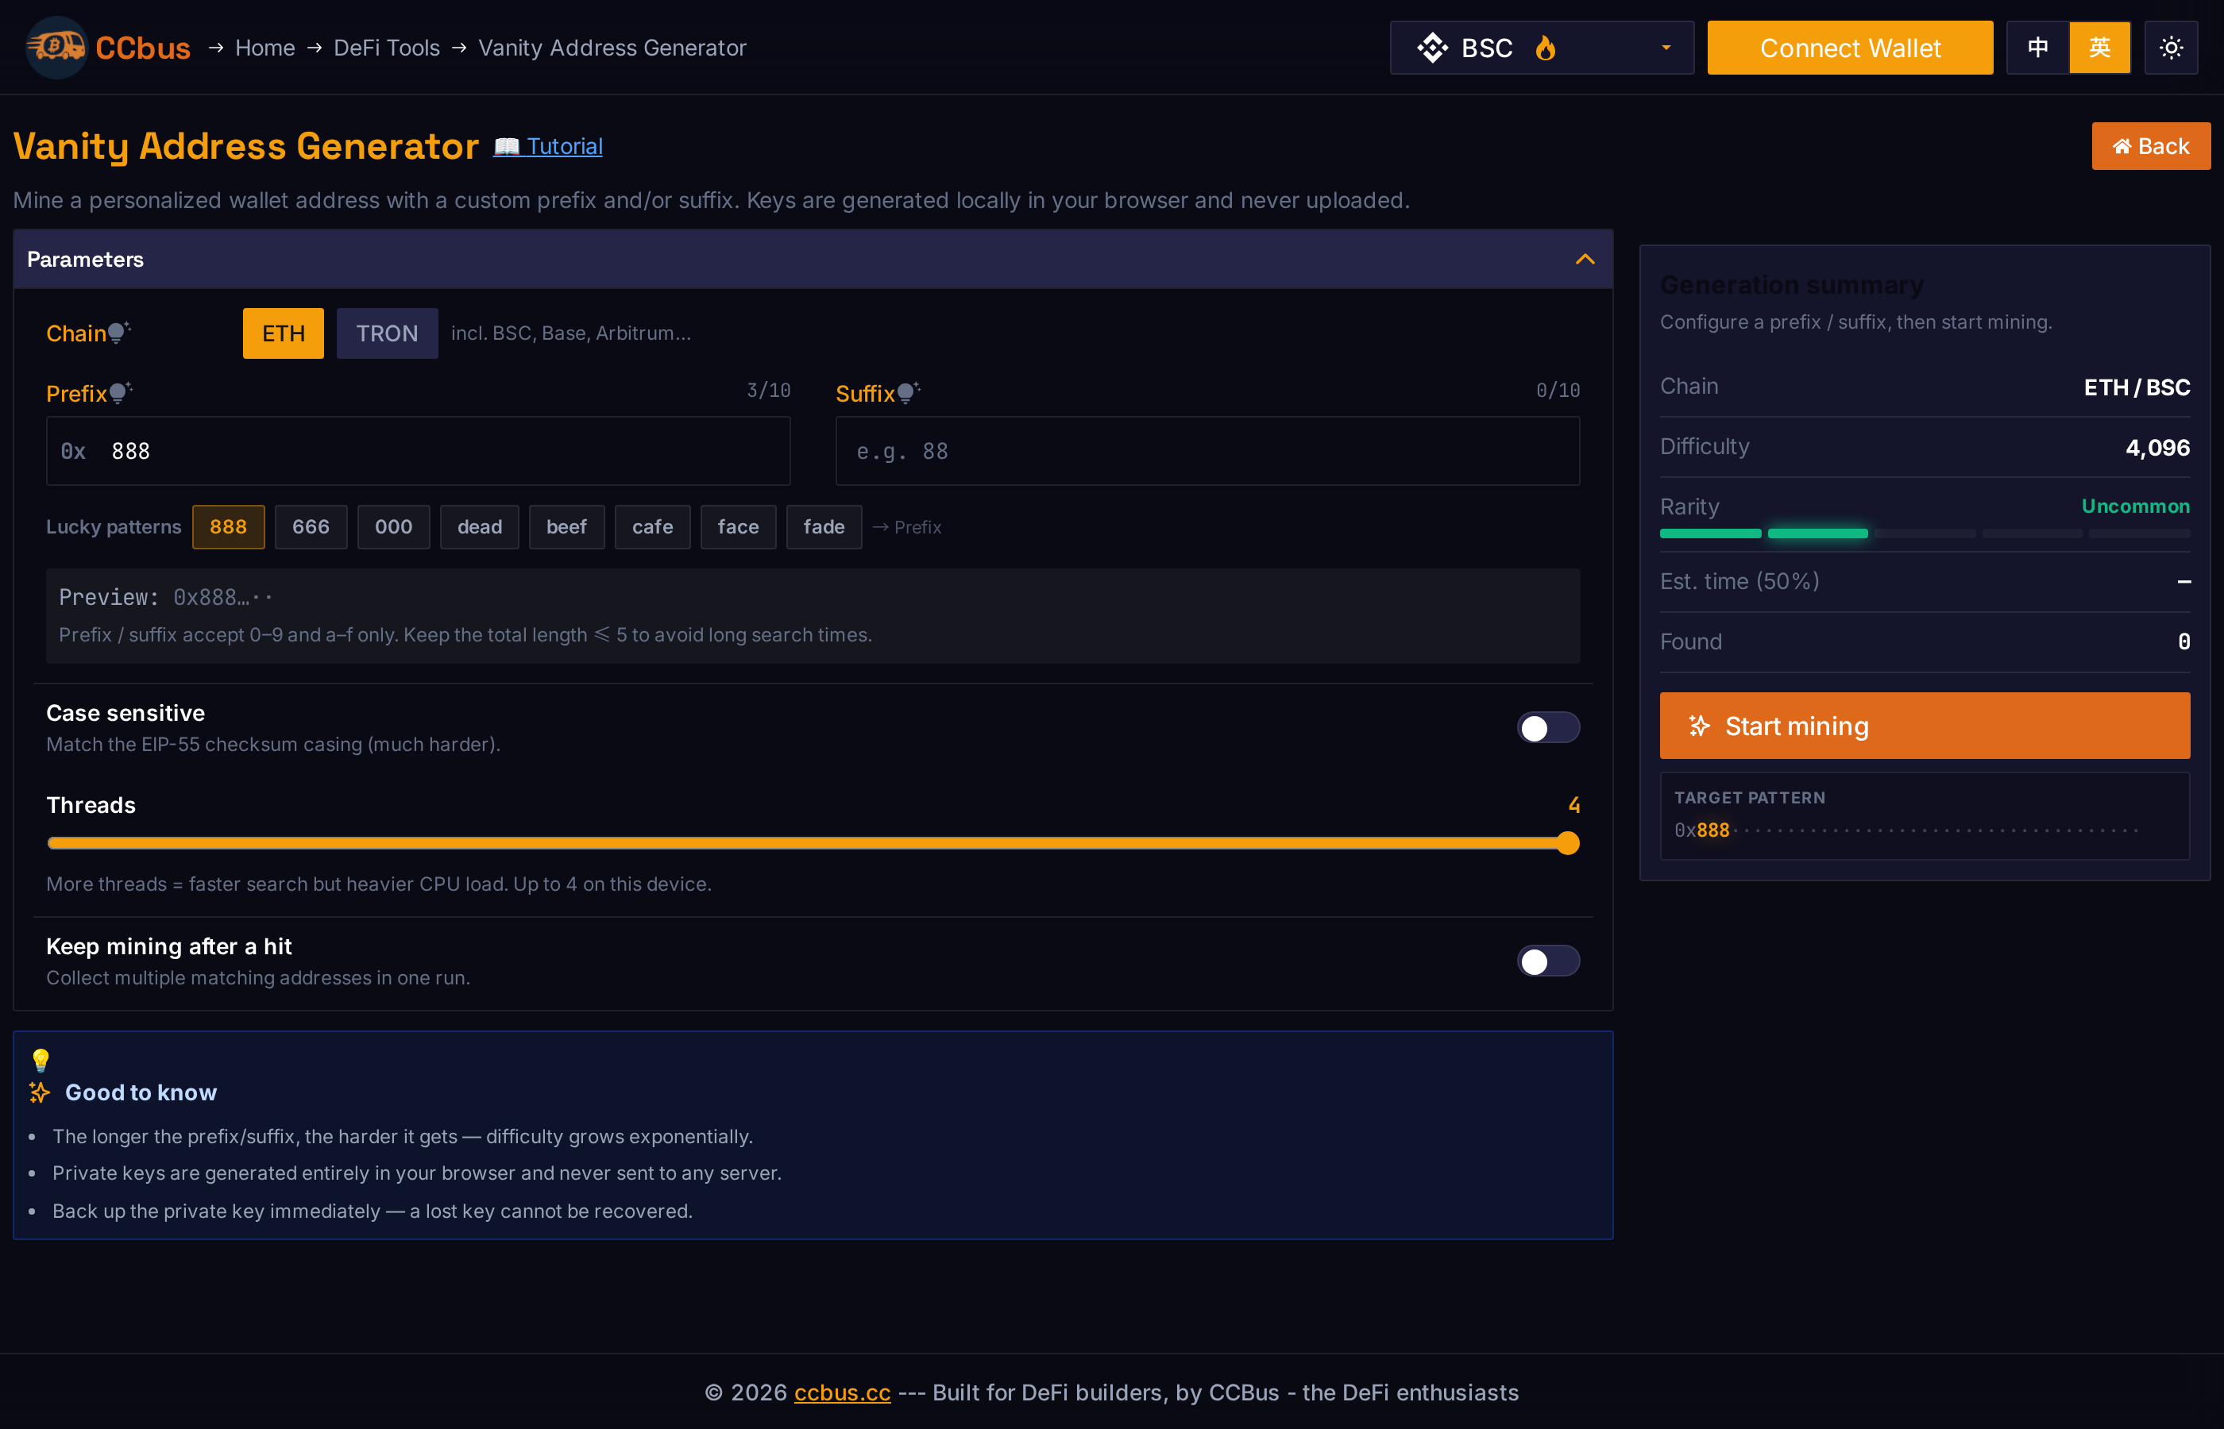Toggle the light/dark theme sun icon
This screenshot has width=2224, height=1429.
2171,48
